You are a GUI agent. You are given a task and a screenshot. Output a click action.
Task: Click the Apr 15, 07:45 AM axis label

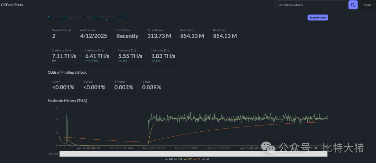219,148
